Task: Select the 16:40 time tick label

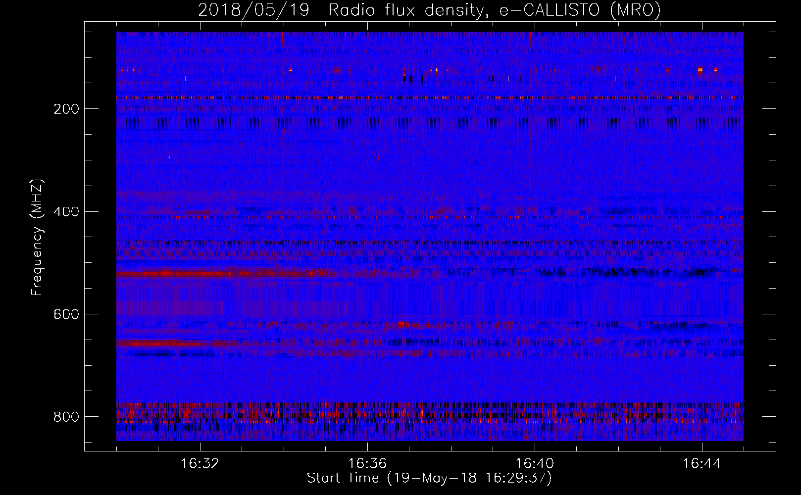Action: point(535,464)
